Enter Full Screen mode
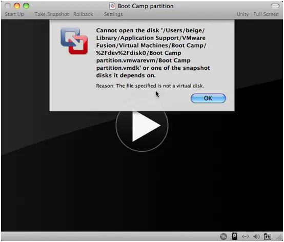The image size is (284, 242). [x=266, y=14]
